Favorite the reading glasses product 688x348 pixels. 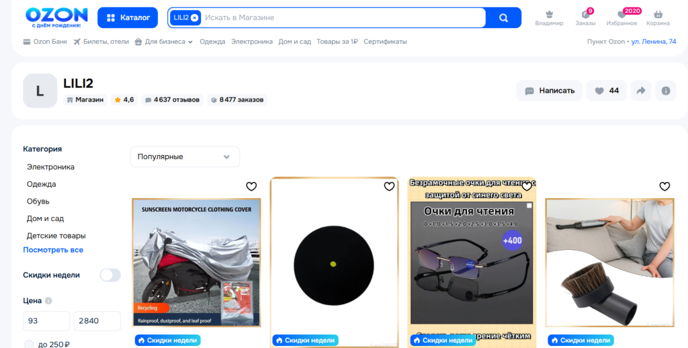(527, 187)
